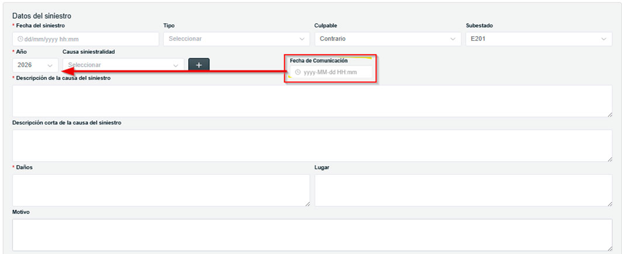Viewport: 622px width, 254px height.
Task: Open the Subestado dropdown showing E201
Action: pos(538,39)
